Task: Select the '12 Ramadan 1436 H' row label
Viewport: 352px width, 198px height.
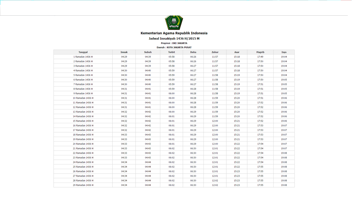Action: pyautogui.click(x=83, y=107)
